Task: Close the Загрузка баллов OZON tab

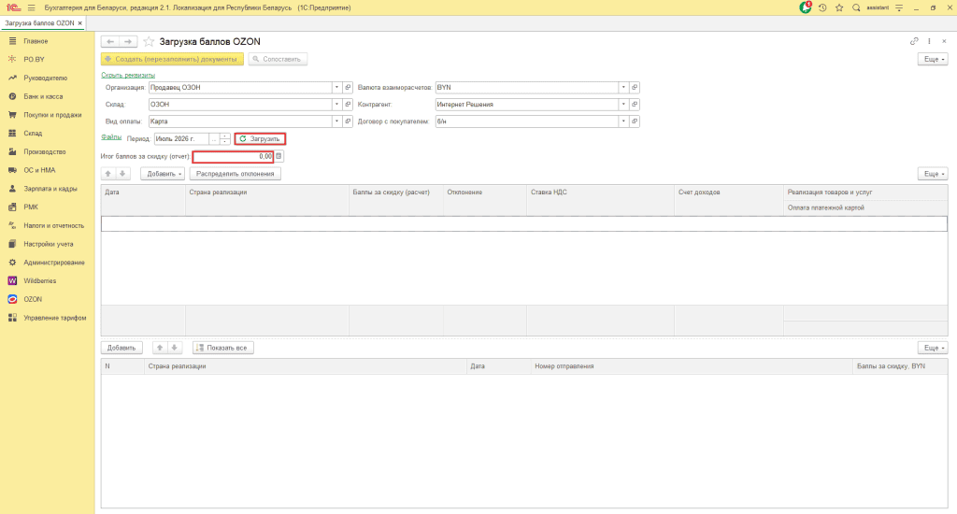Action: pyautogui.click(x=80, y=23)
